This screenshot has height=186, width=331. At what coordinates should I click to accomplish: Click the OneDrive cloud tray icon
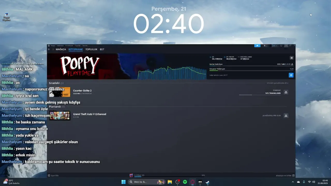(298, 182)
